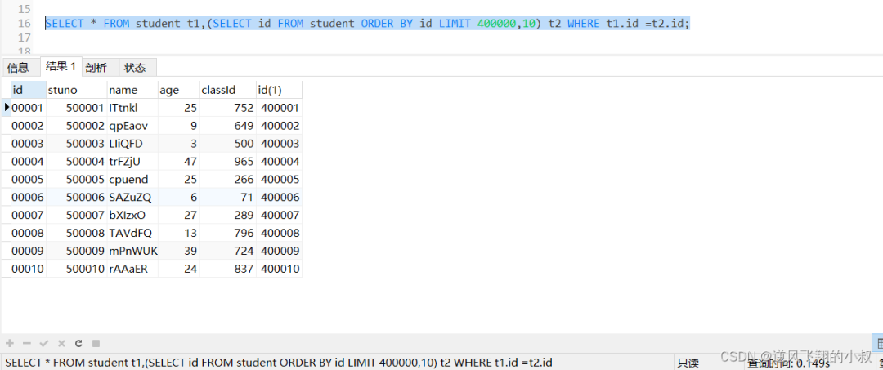Click id(1) cell 400001

[x=280, y=107]
